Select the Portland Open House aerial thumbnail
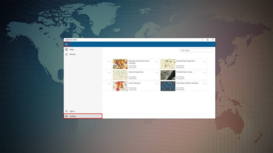Image resolution: width=273 pixels, height=153 pixels. (168, 75)
